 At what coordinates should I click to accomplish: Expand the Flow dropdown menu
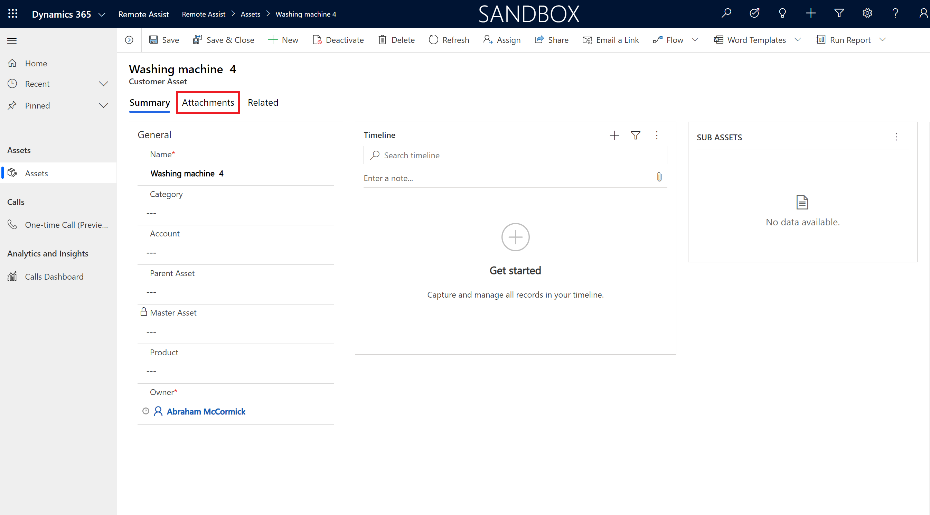(x=695, y=39)
